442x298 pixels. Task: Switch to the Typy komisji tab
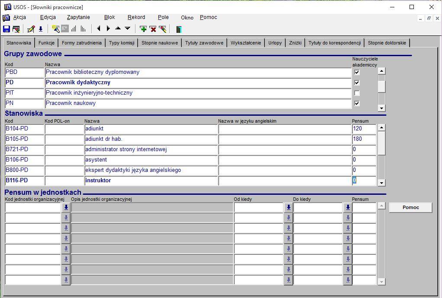[x=122, y=43]
